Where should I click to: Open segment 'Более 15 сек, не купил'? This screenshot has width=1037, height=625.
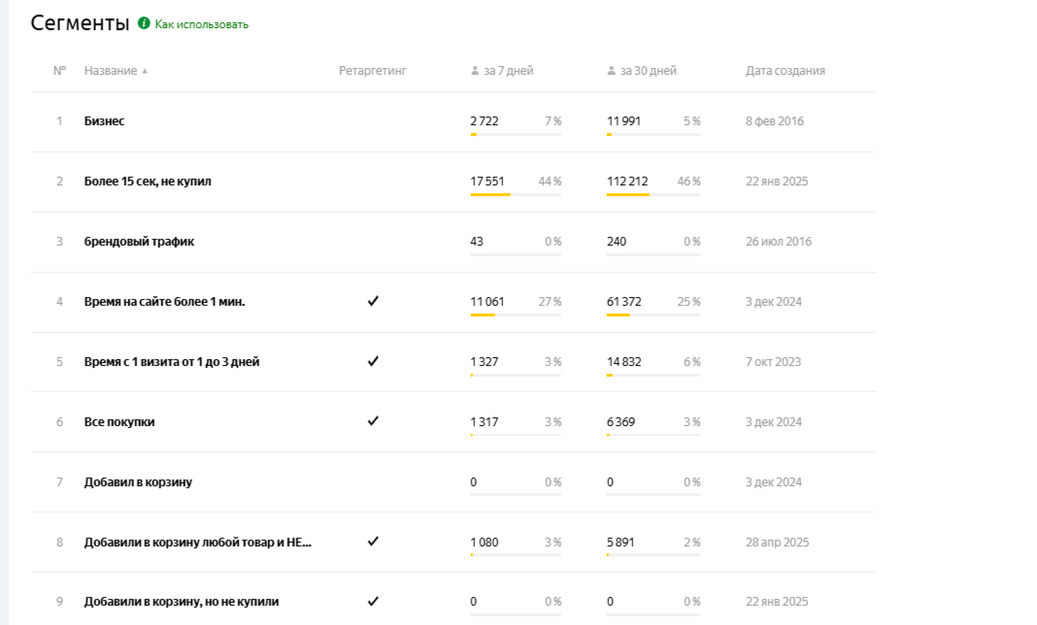pyautogui.click(x=148, y=181)
